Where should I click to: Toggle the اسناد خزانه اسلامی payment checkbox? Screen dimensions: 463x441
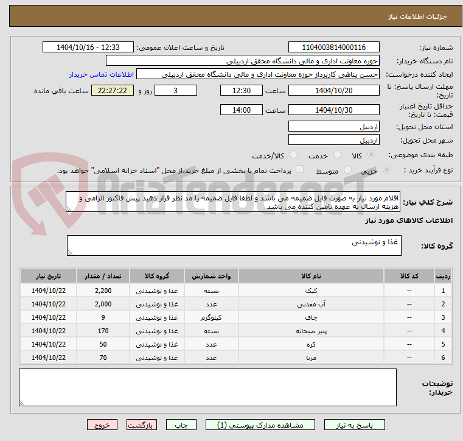click(x=300, y=169)
